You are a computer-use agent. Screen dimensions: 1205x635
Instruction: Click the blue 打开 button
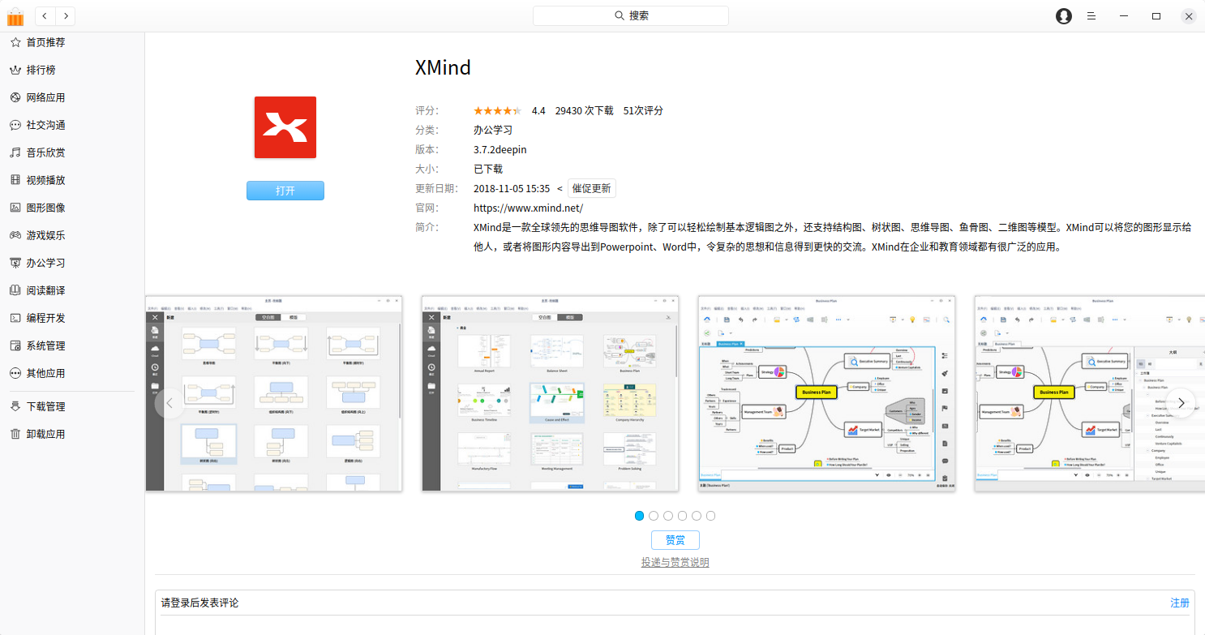285,191
